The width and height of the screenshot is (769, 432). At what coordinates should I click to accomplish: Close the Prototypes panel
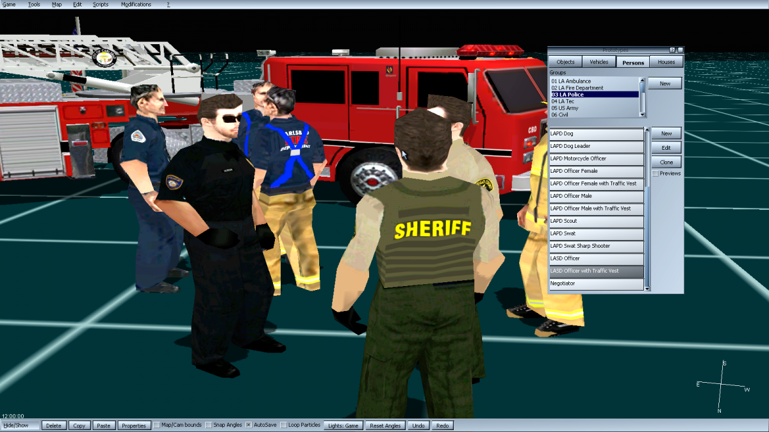click(680, 50)
